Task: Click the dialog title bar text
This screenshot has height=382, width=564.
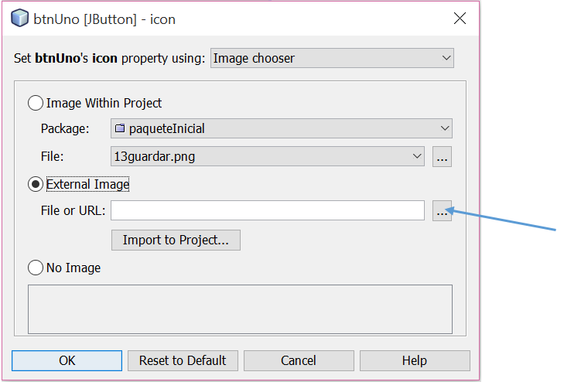Action: pos(104,19)
